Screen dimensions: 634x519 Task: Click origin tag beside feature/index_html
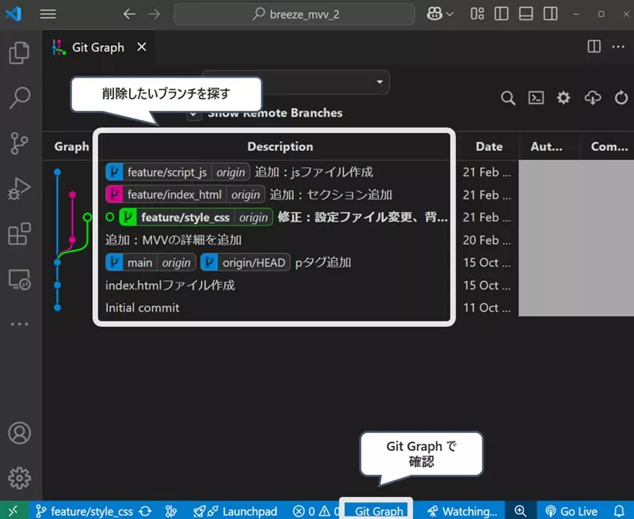246,195
